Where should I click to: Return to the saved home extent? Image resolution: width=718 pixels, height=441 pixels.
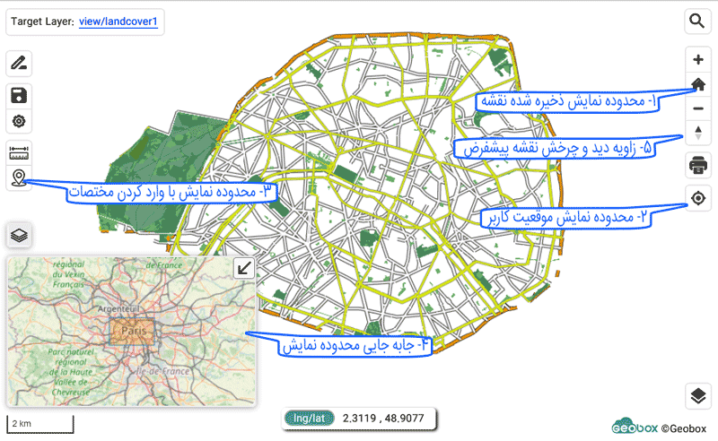[698, 84]
